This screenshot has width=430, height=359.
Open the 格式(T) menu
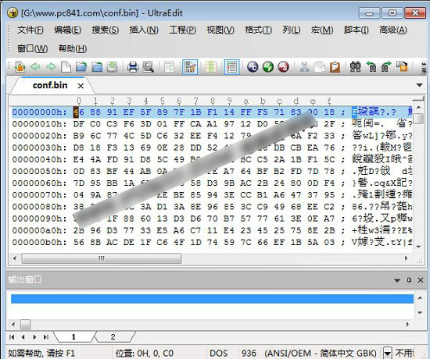pos(258,30)
